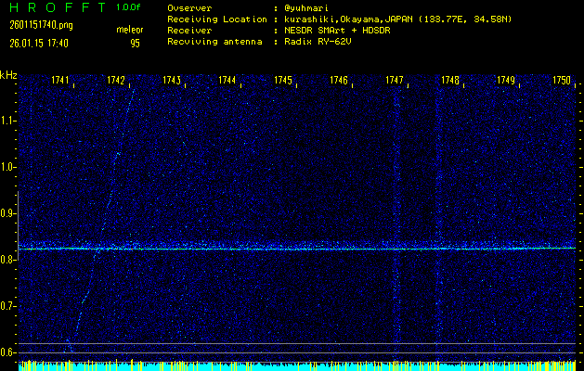This screenshot has width=584, height=371.
Task: Click the green horizontal carrier signal line
Action: pyautogui.click(x=297, y=249)
